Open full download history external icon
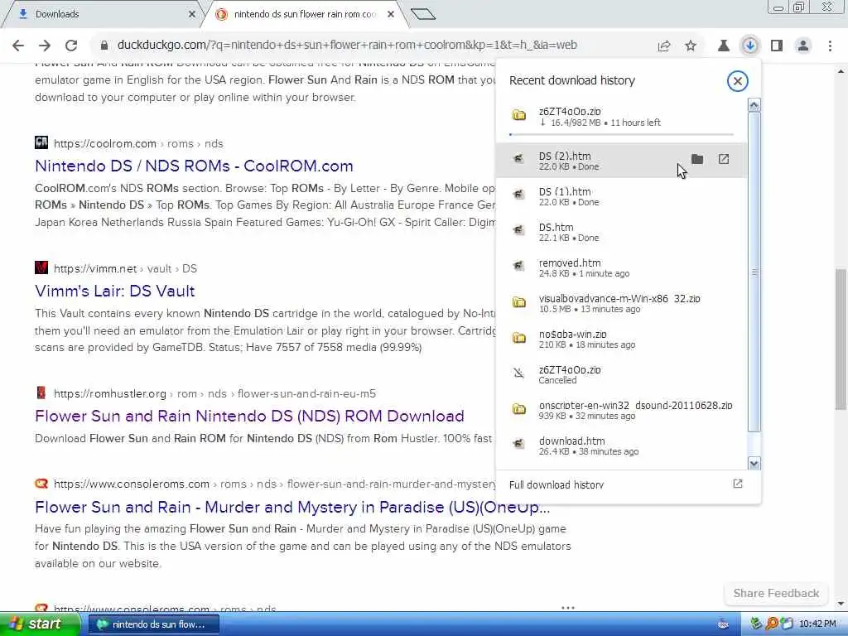 [738, 484]
